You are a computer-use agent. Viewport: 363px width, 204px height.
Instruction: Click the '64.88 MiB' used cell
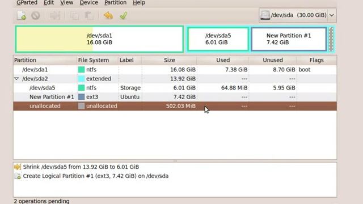[x=234, y=88]
